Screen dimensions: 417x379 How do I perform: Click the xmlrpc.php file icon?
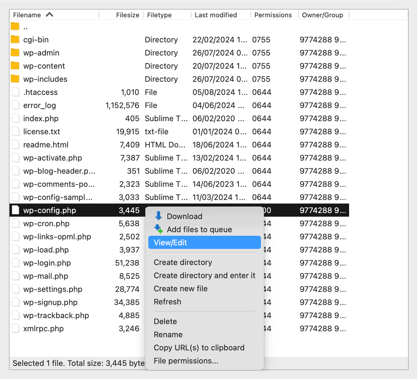pos(15,328)
